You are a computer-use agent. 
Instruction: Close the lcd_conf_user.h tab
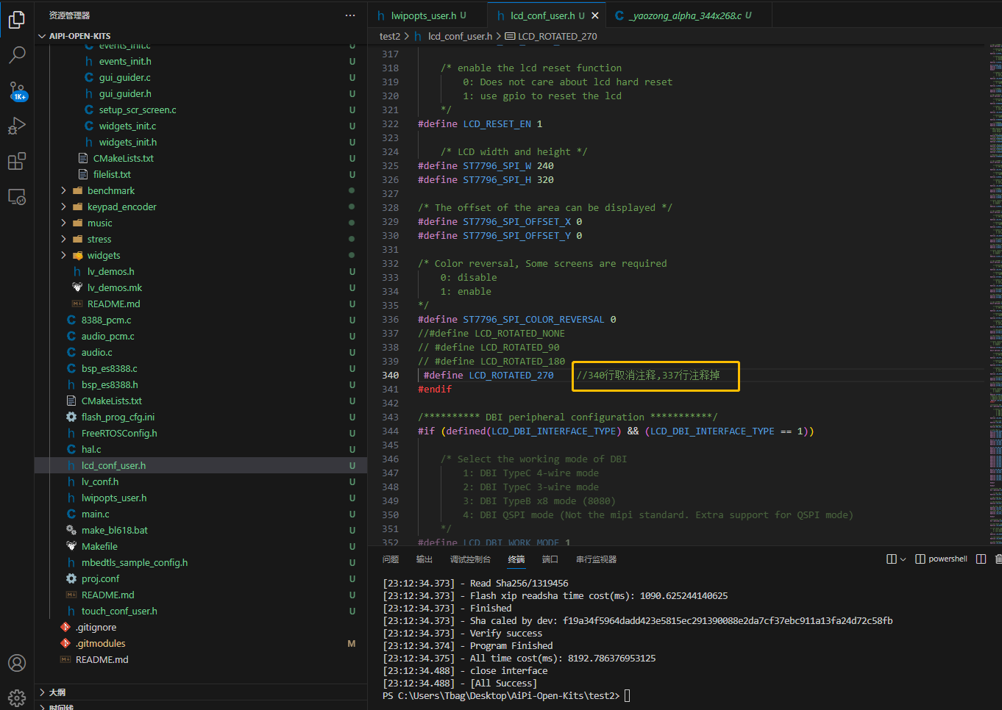pos(594,15)
